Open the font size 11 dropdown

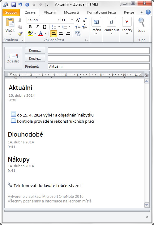pyautogui.click(x=72, y=20)
